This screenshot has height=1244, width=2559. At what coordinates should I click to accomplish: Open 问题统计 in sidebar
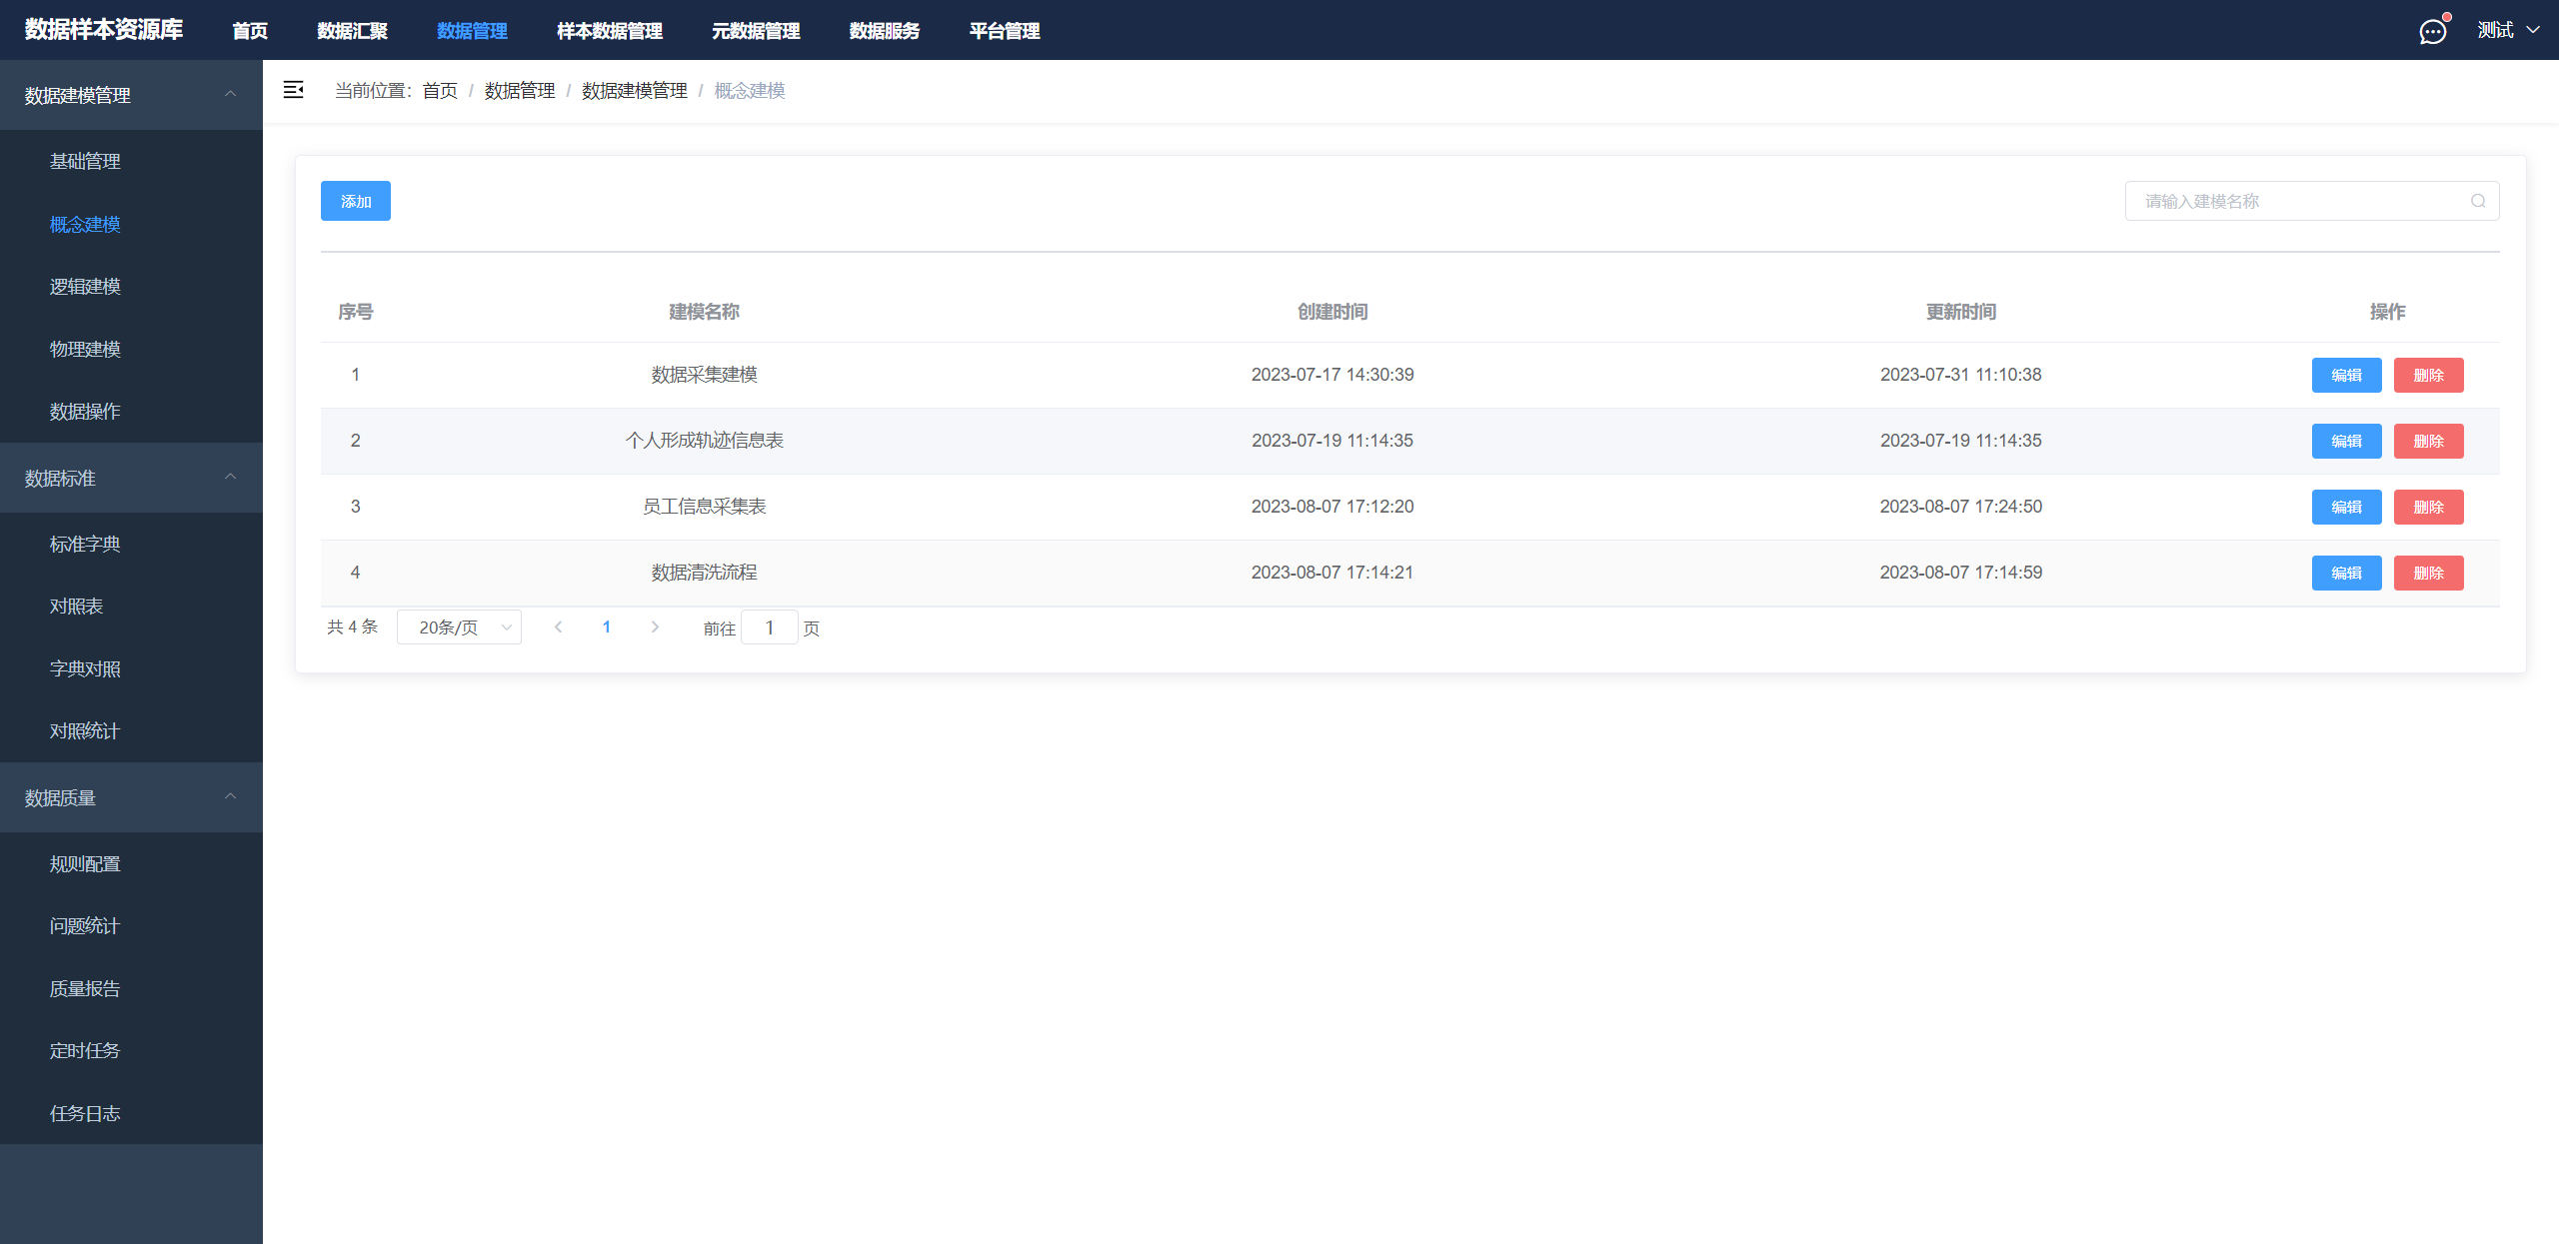click(131, 925)
